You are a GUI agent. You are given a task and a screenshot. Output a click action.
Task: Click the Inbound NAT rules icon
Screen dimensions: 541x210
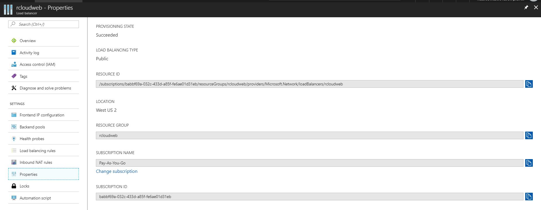[14, 162]
